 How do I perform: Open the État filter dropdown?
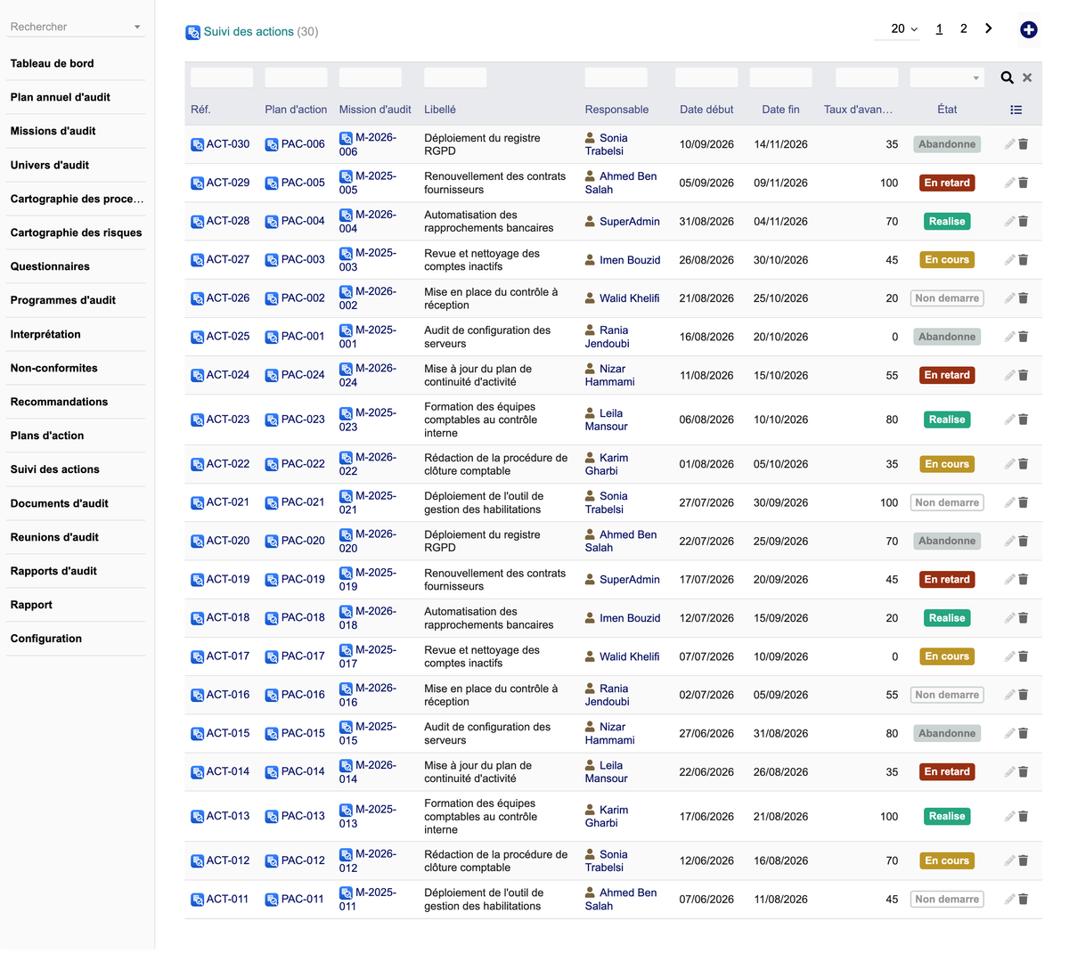(x=947, y=77)
